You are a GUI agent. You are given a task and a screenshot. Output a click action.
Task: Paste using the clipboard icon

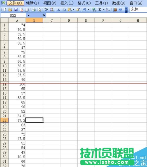click(x=70, y=10)
